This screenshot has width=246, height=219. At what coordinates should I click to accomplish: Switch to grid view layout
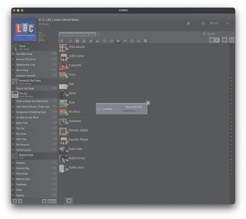coord(212,40)
